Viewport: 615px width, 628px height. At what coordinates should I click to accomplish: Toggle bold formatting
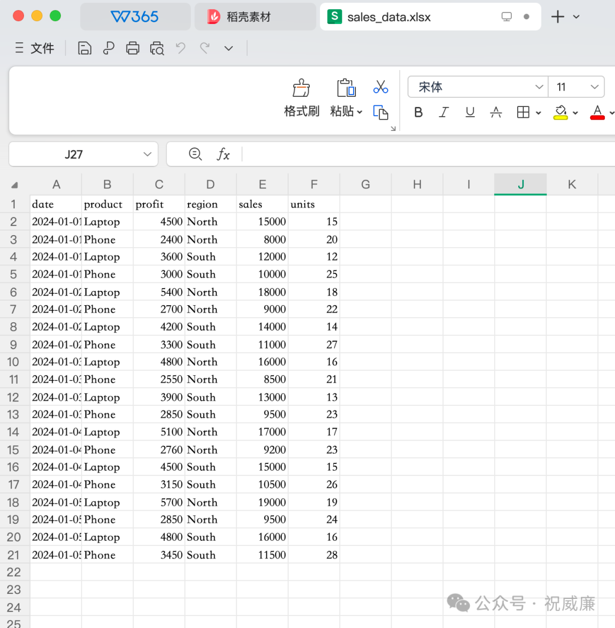(418, 112)
